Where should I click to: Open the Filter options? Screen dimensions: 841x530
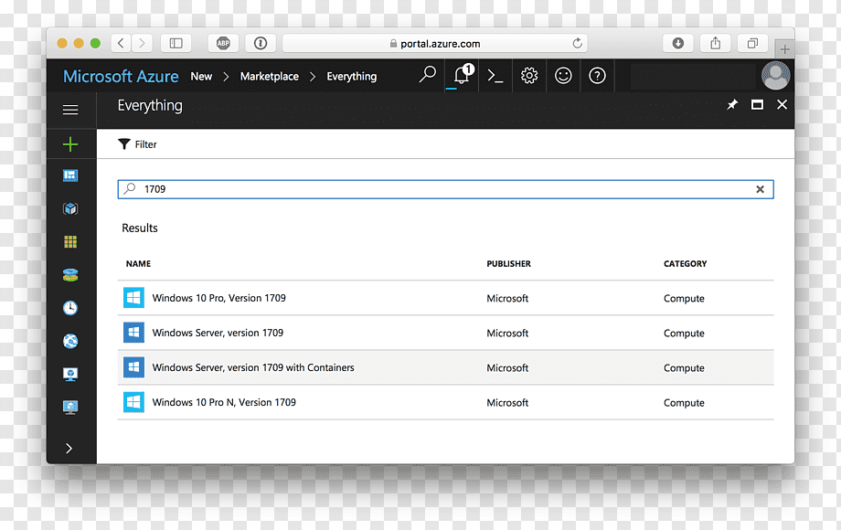tap(137, 144)
